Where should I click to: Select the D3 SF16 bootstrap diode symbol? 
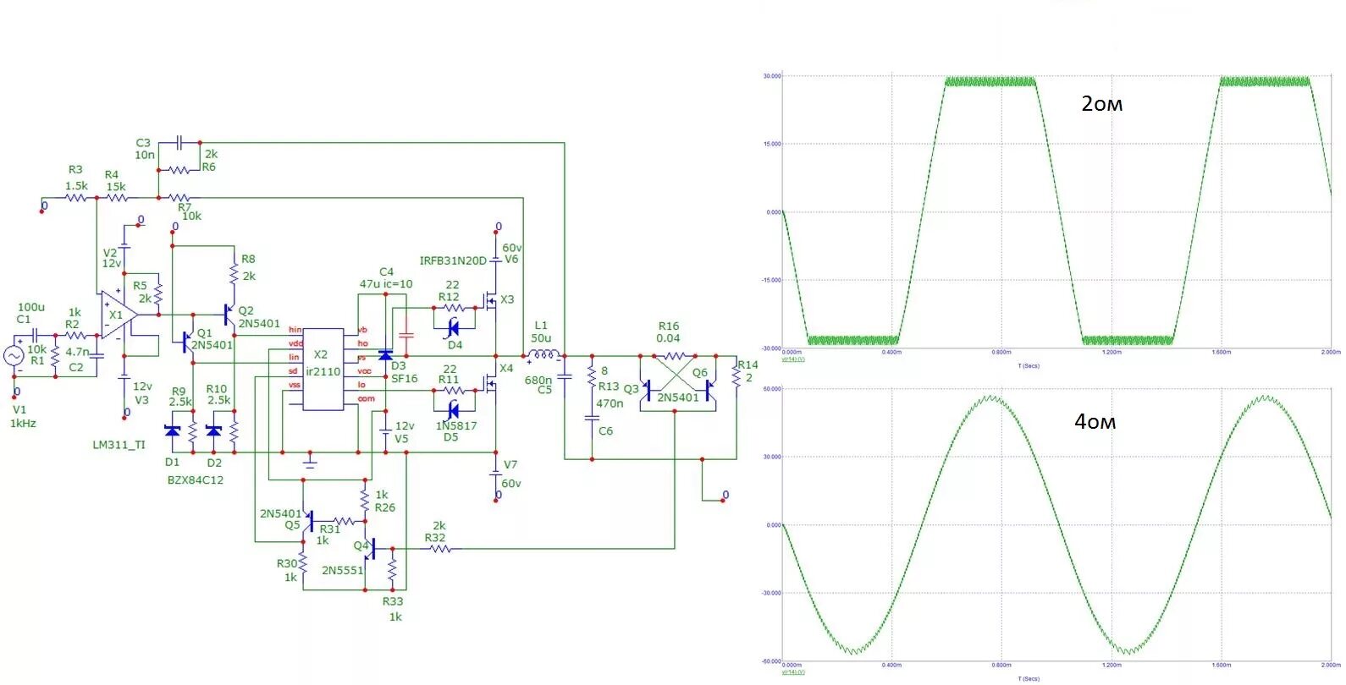coord(385,355)
